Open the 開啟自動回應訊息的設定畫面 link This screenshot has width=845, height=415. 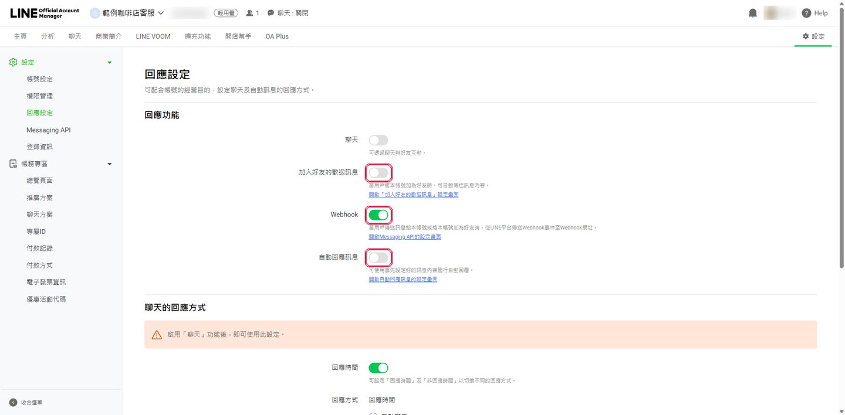[403, 279]
